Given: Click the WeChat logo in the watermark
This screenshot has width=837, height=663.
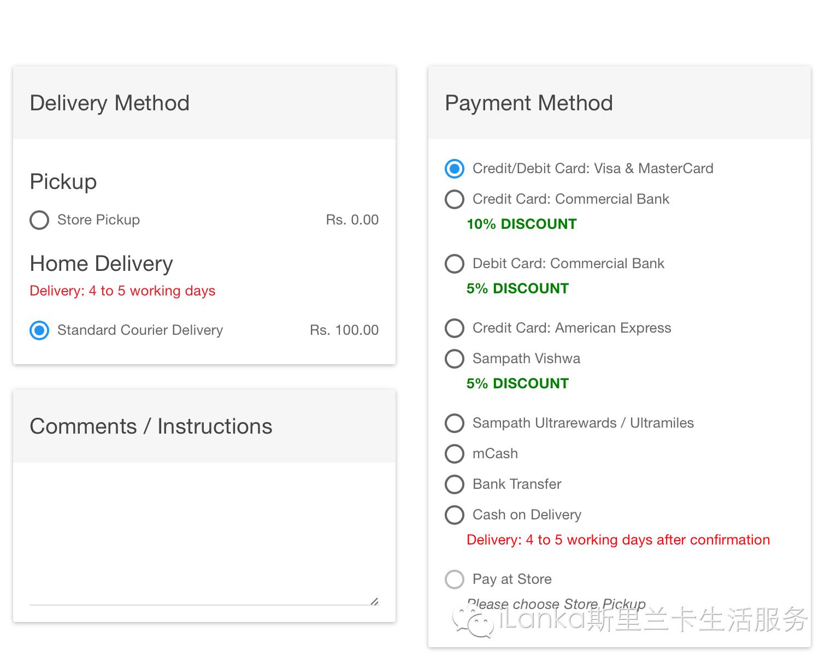Looking at the screenshot, I should point(472,621).
